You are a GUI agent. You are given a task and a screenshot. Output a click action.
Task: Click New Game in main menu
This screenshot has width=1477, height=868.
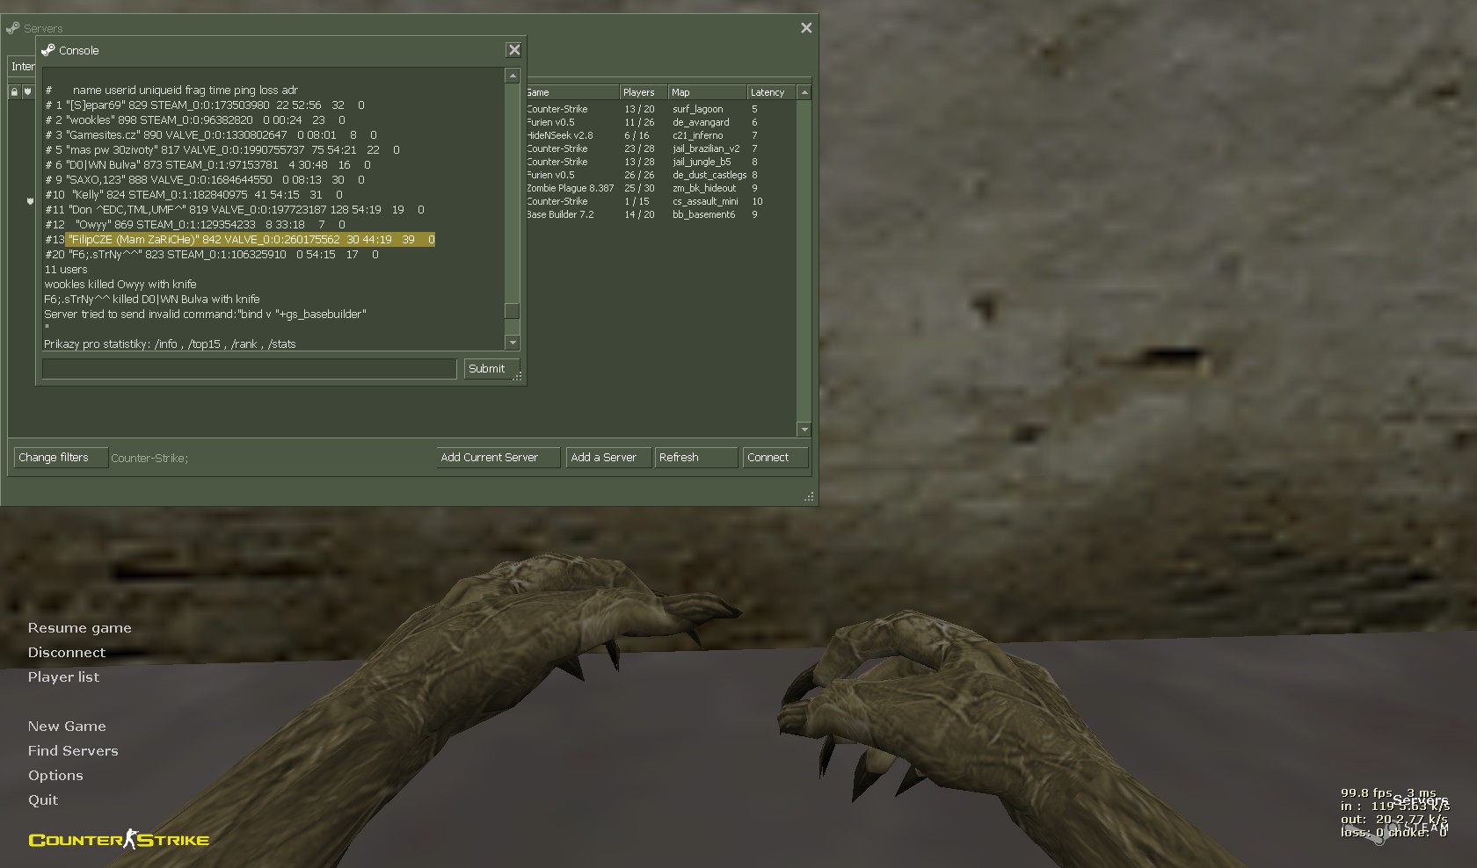pyautogui.click(x=67, y=727)
